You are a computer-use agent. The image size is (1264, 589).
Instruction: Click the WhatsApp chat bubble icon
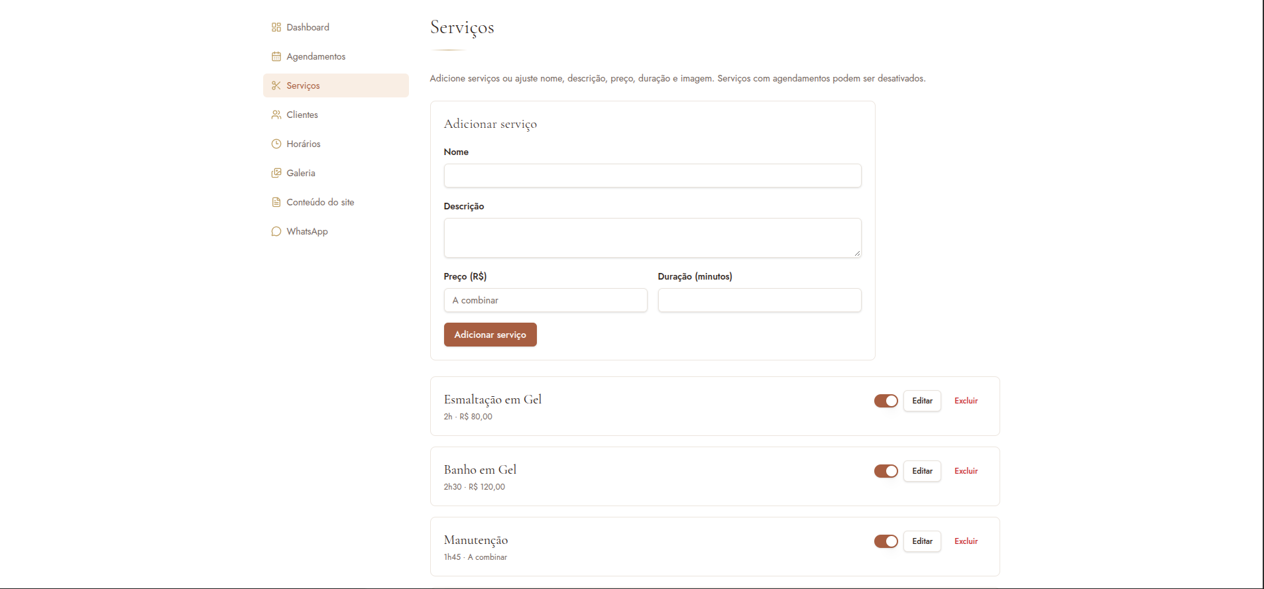(x=276, y=231)
